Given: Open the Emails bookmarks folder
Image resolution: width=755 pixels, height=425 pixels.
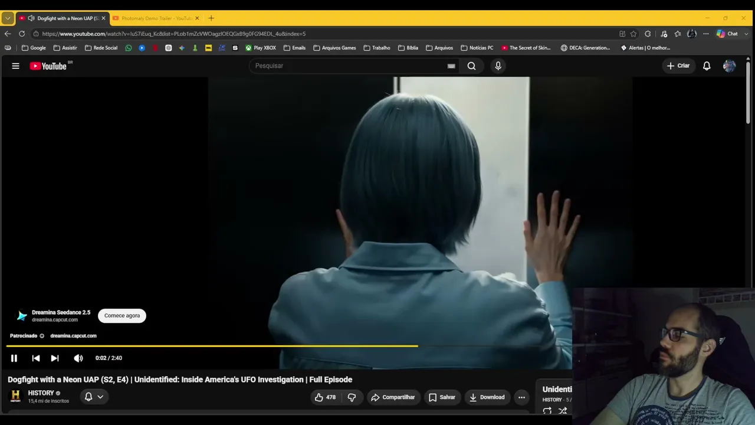Looking at the screenshot, I should tap(294, 48).
